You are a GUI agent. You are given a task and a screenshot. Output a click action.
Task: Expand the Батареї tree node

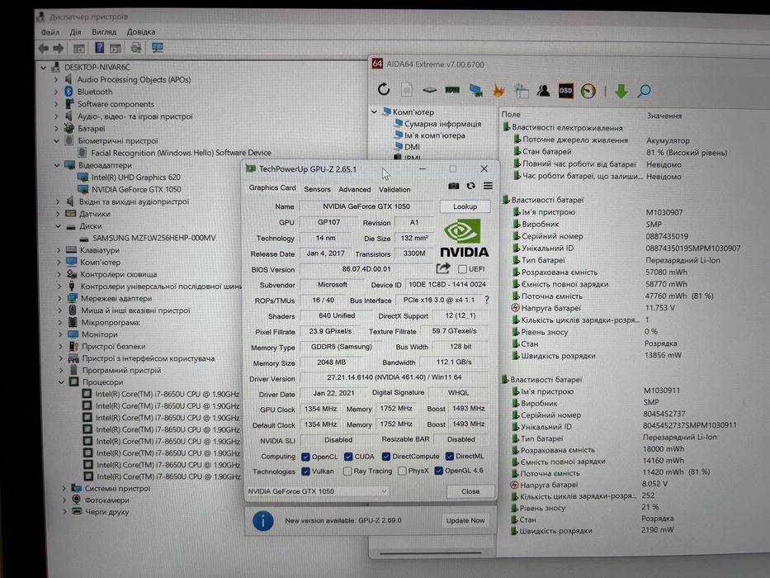56,128
